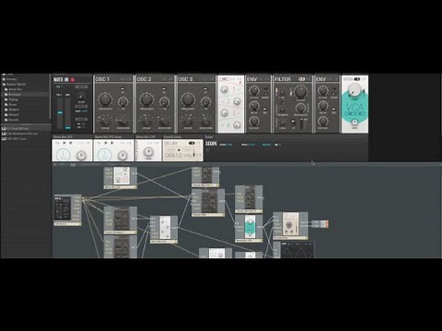Toggle the VCA header switch
Viewport: 442px width, 331px height.
[x=357, y=79]
